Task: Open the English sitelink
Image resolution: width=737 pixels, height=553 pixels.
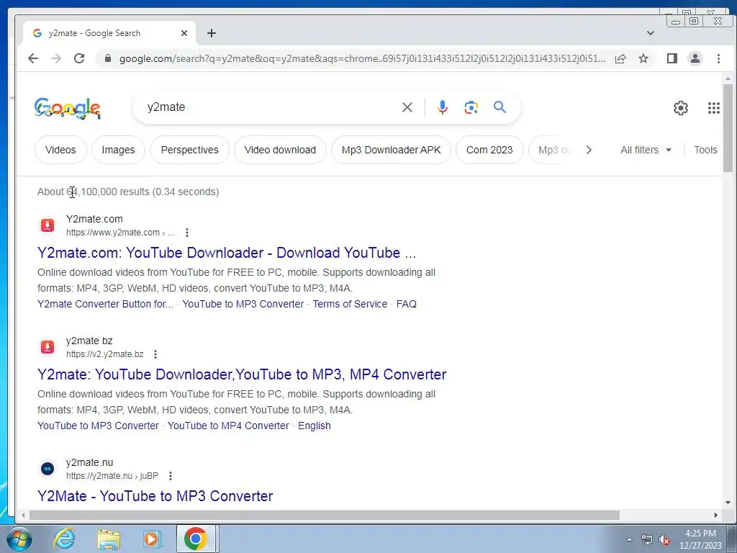Action: (x=314, y=426)
